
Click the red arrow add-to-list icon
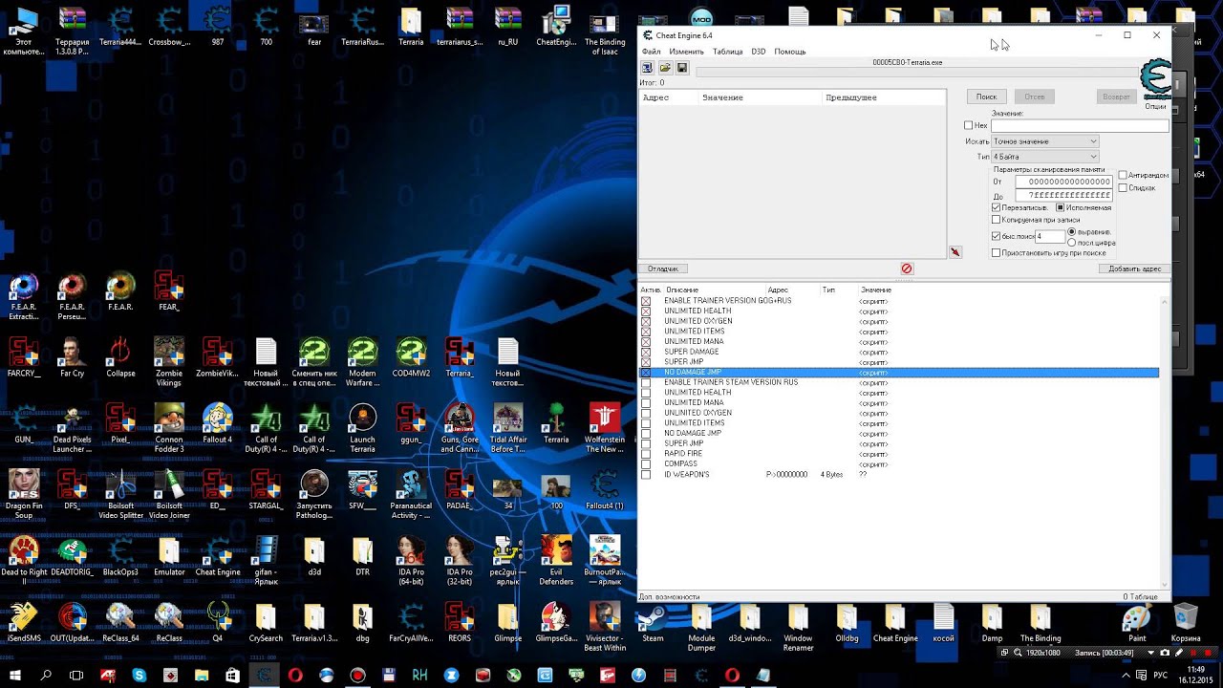point(955,252)
